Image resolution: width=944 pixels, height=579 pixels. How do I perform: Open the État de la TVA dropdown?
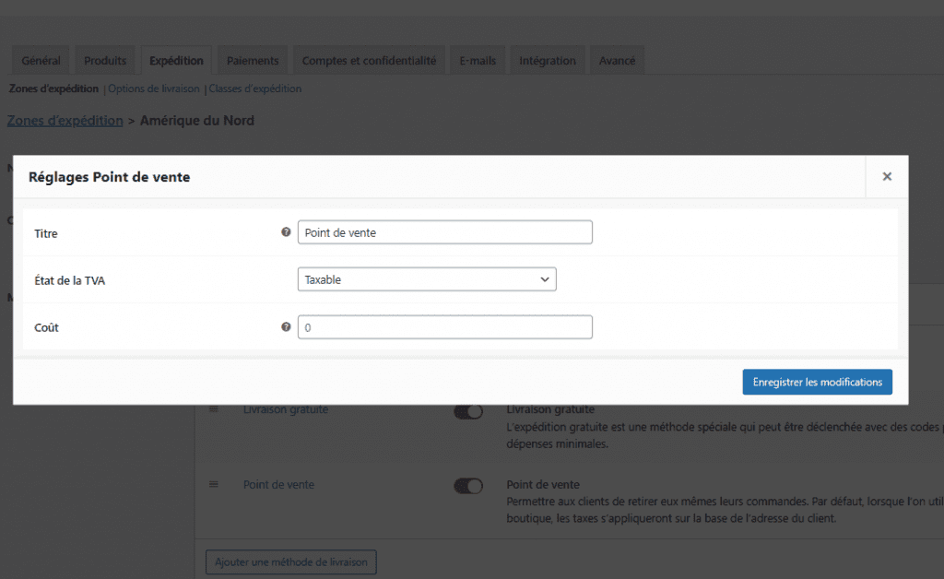(x=427, y=279)
